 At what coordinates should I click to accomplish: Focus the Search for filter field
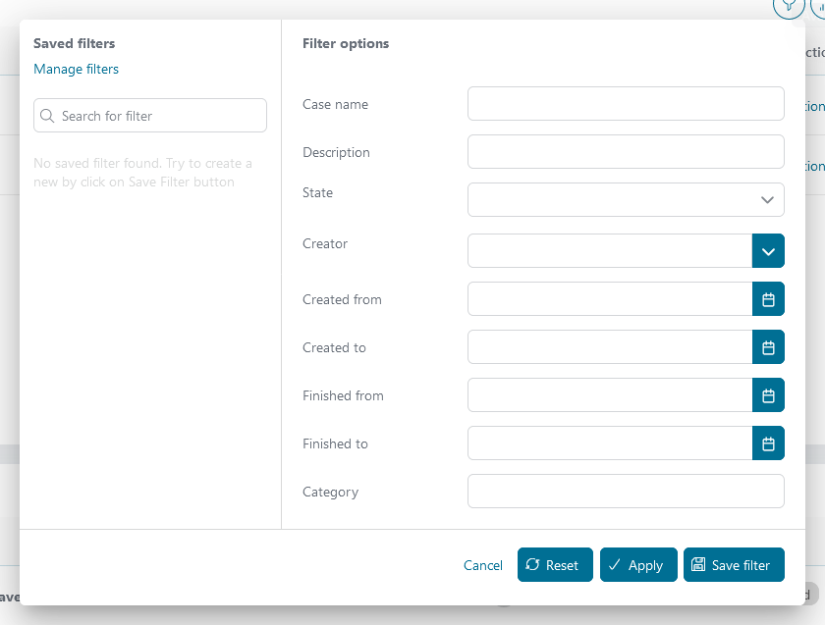(150, 116)
